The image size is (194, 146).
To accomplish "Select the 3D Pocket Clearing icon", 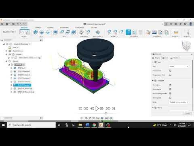I will tap(62, 32).
